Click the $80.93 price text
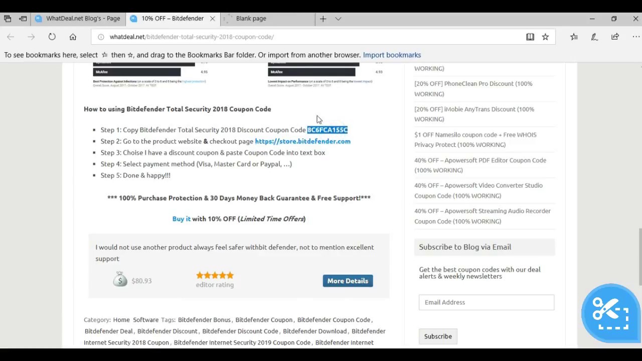This screenshot has width=642, height=361. (141, 281)
